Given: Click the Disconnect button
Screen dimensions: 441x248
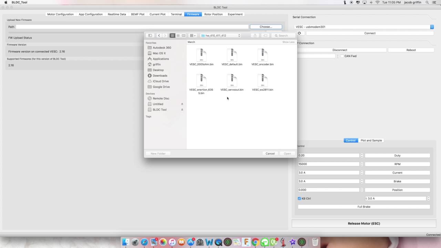Looking at the screenshot, I should [340, 50].
